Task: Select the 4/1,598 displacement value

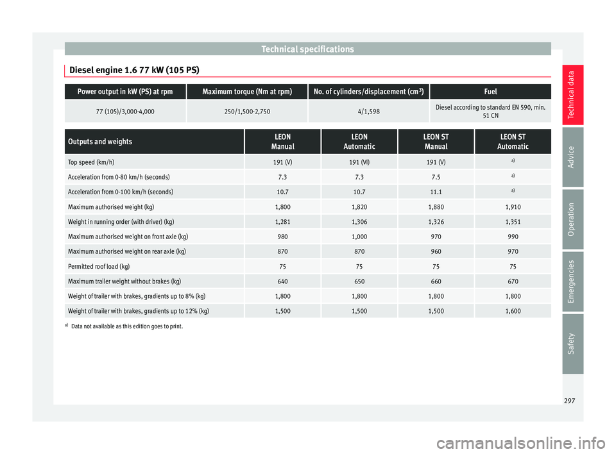Action: (x=368, y=111)
